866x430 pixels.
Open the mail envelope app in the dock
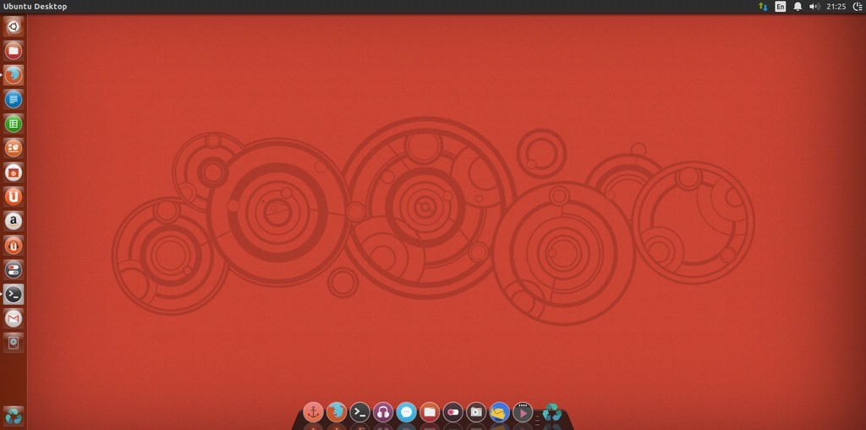499,412
